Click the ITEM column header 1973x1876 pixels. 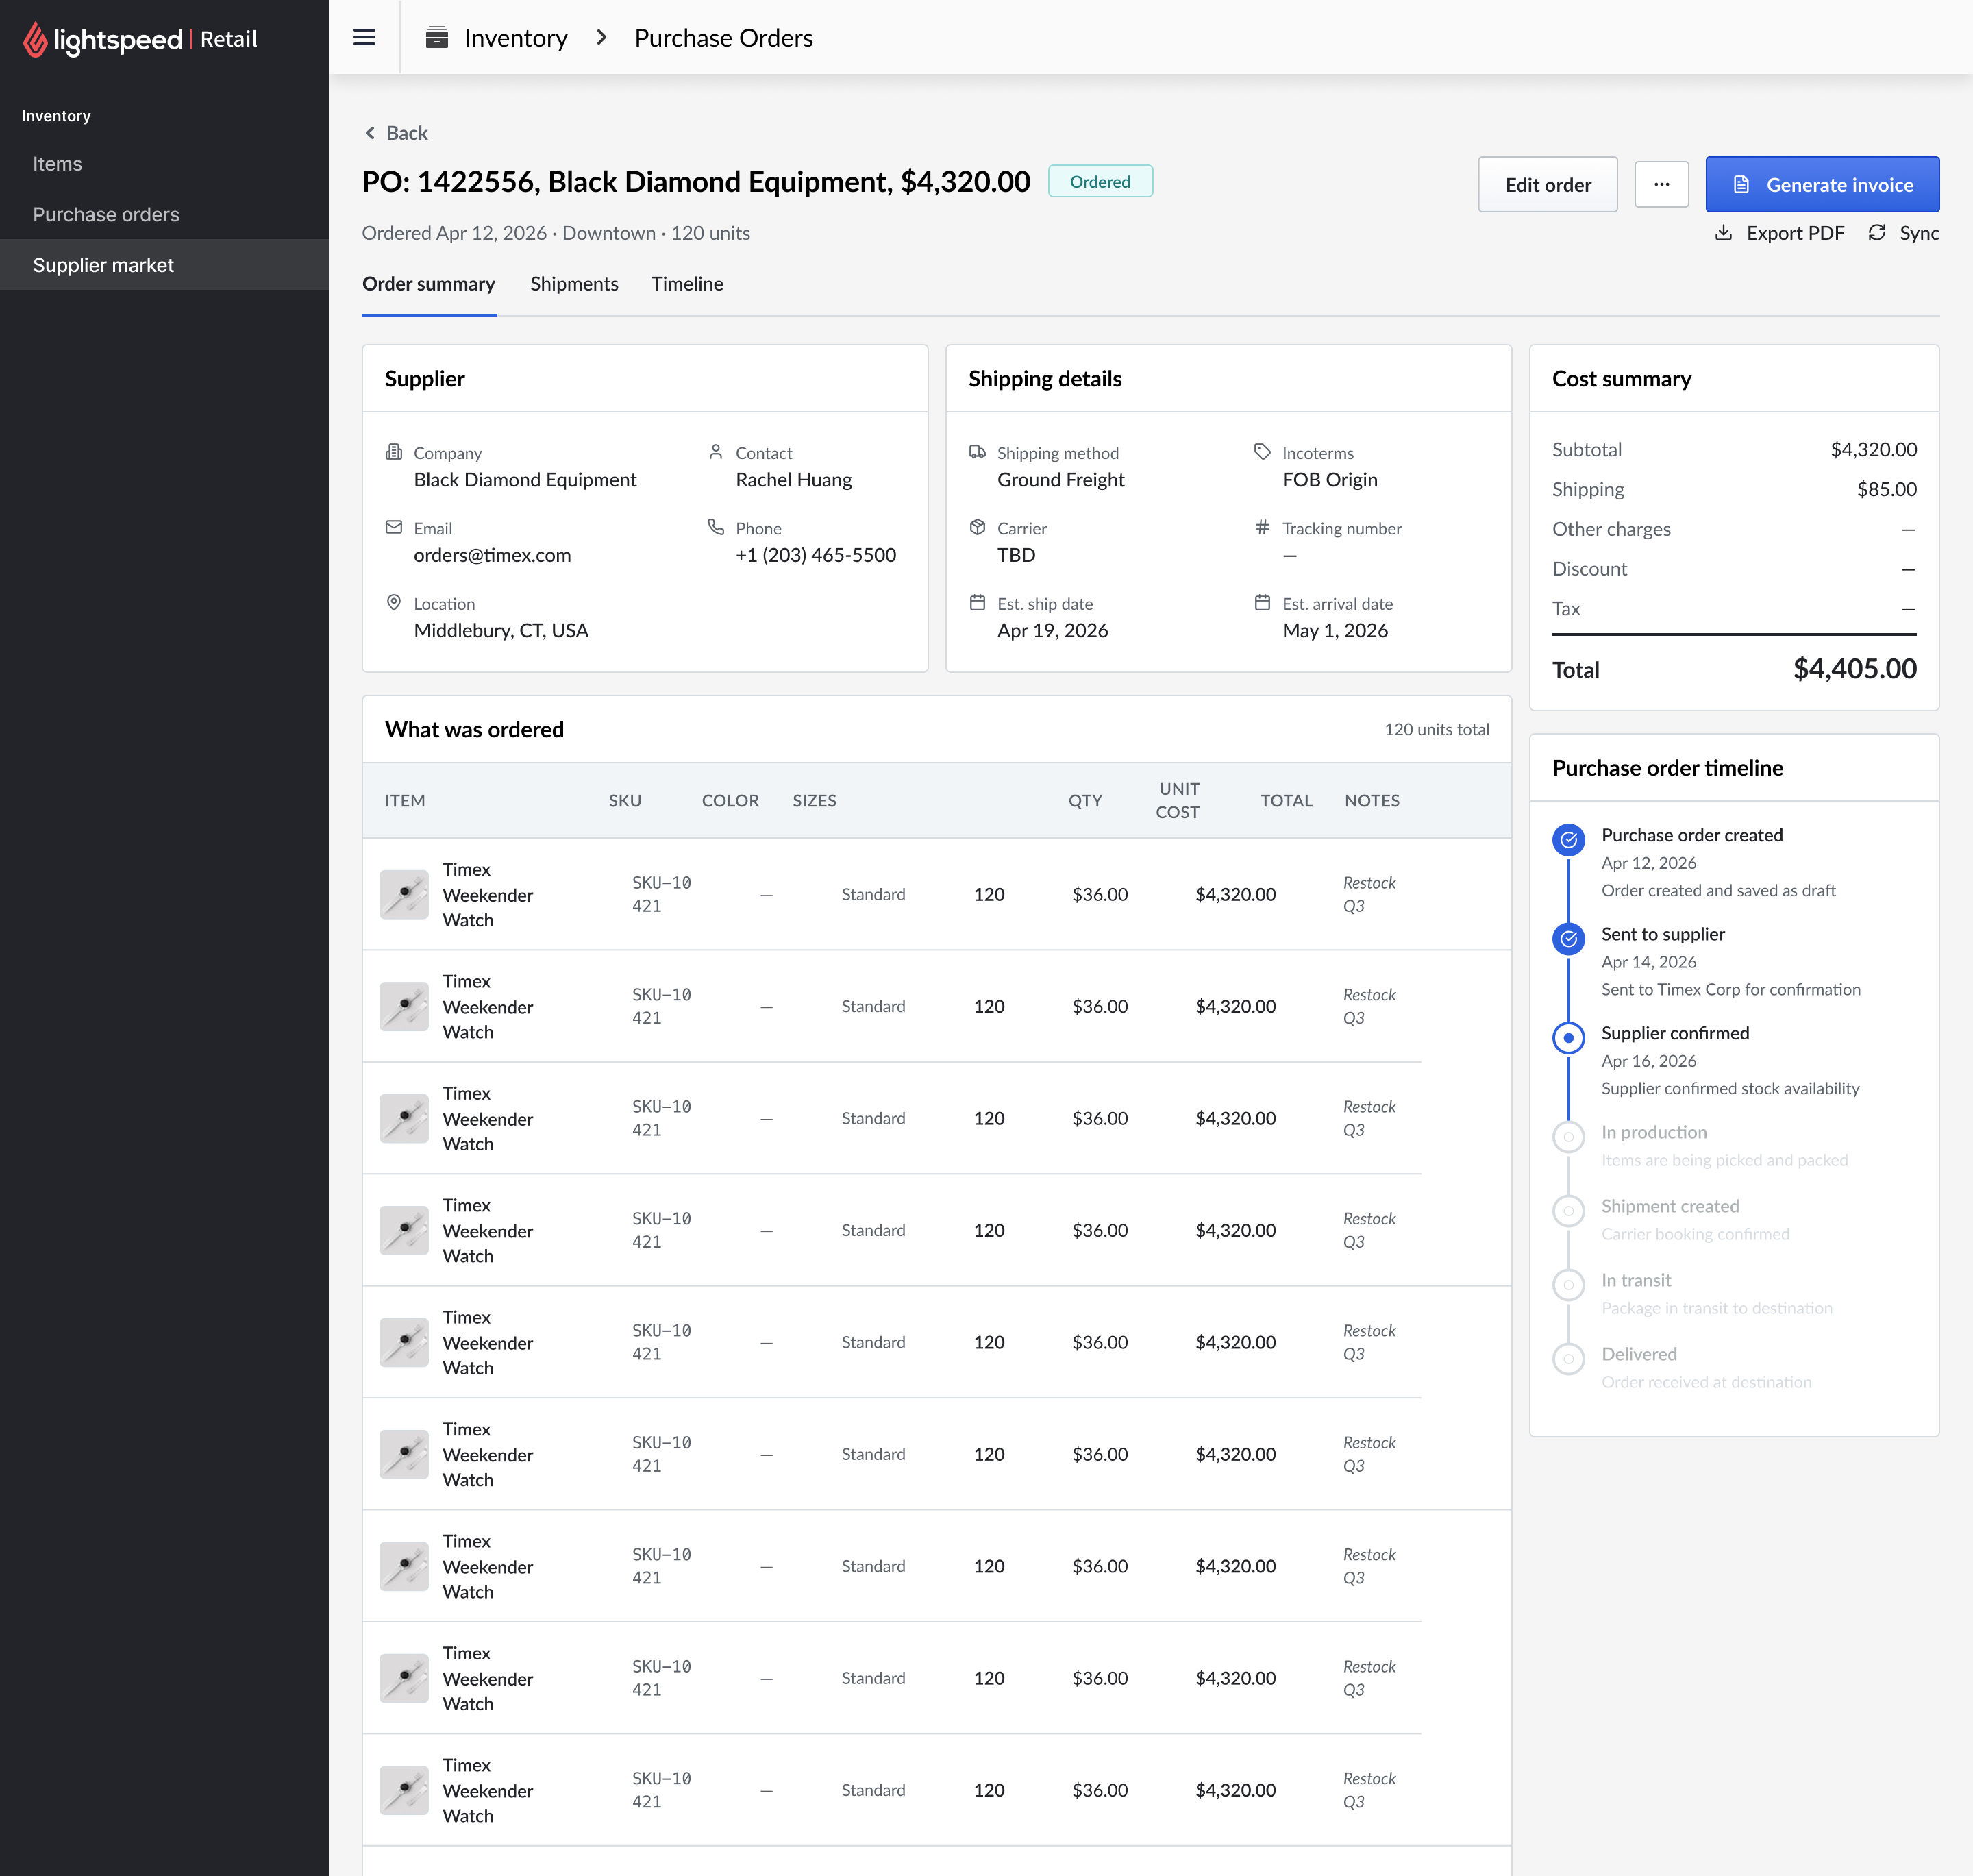(405, 800)
